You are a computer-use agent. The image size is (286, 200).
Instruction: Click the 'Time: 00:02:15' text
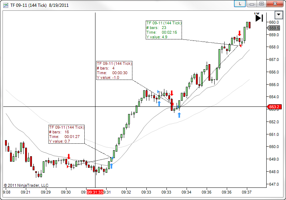coord(161,32)
